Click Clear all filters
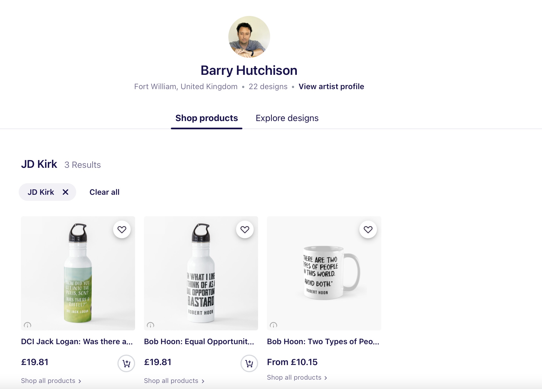Screen dimensions: 542x389 (x=105, y=192)
